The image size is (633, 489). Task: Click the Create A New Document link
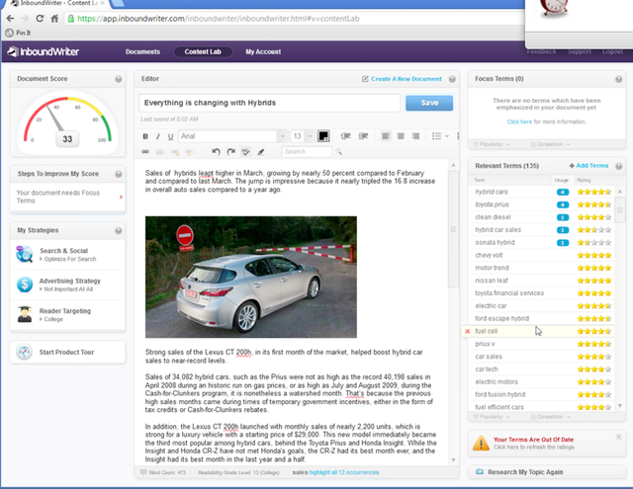pos(402,79)
